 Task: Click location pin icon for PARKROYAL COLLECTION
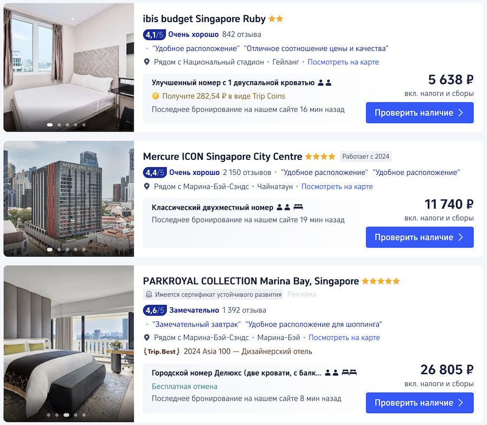tap(147, 337)
